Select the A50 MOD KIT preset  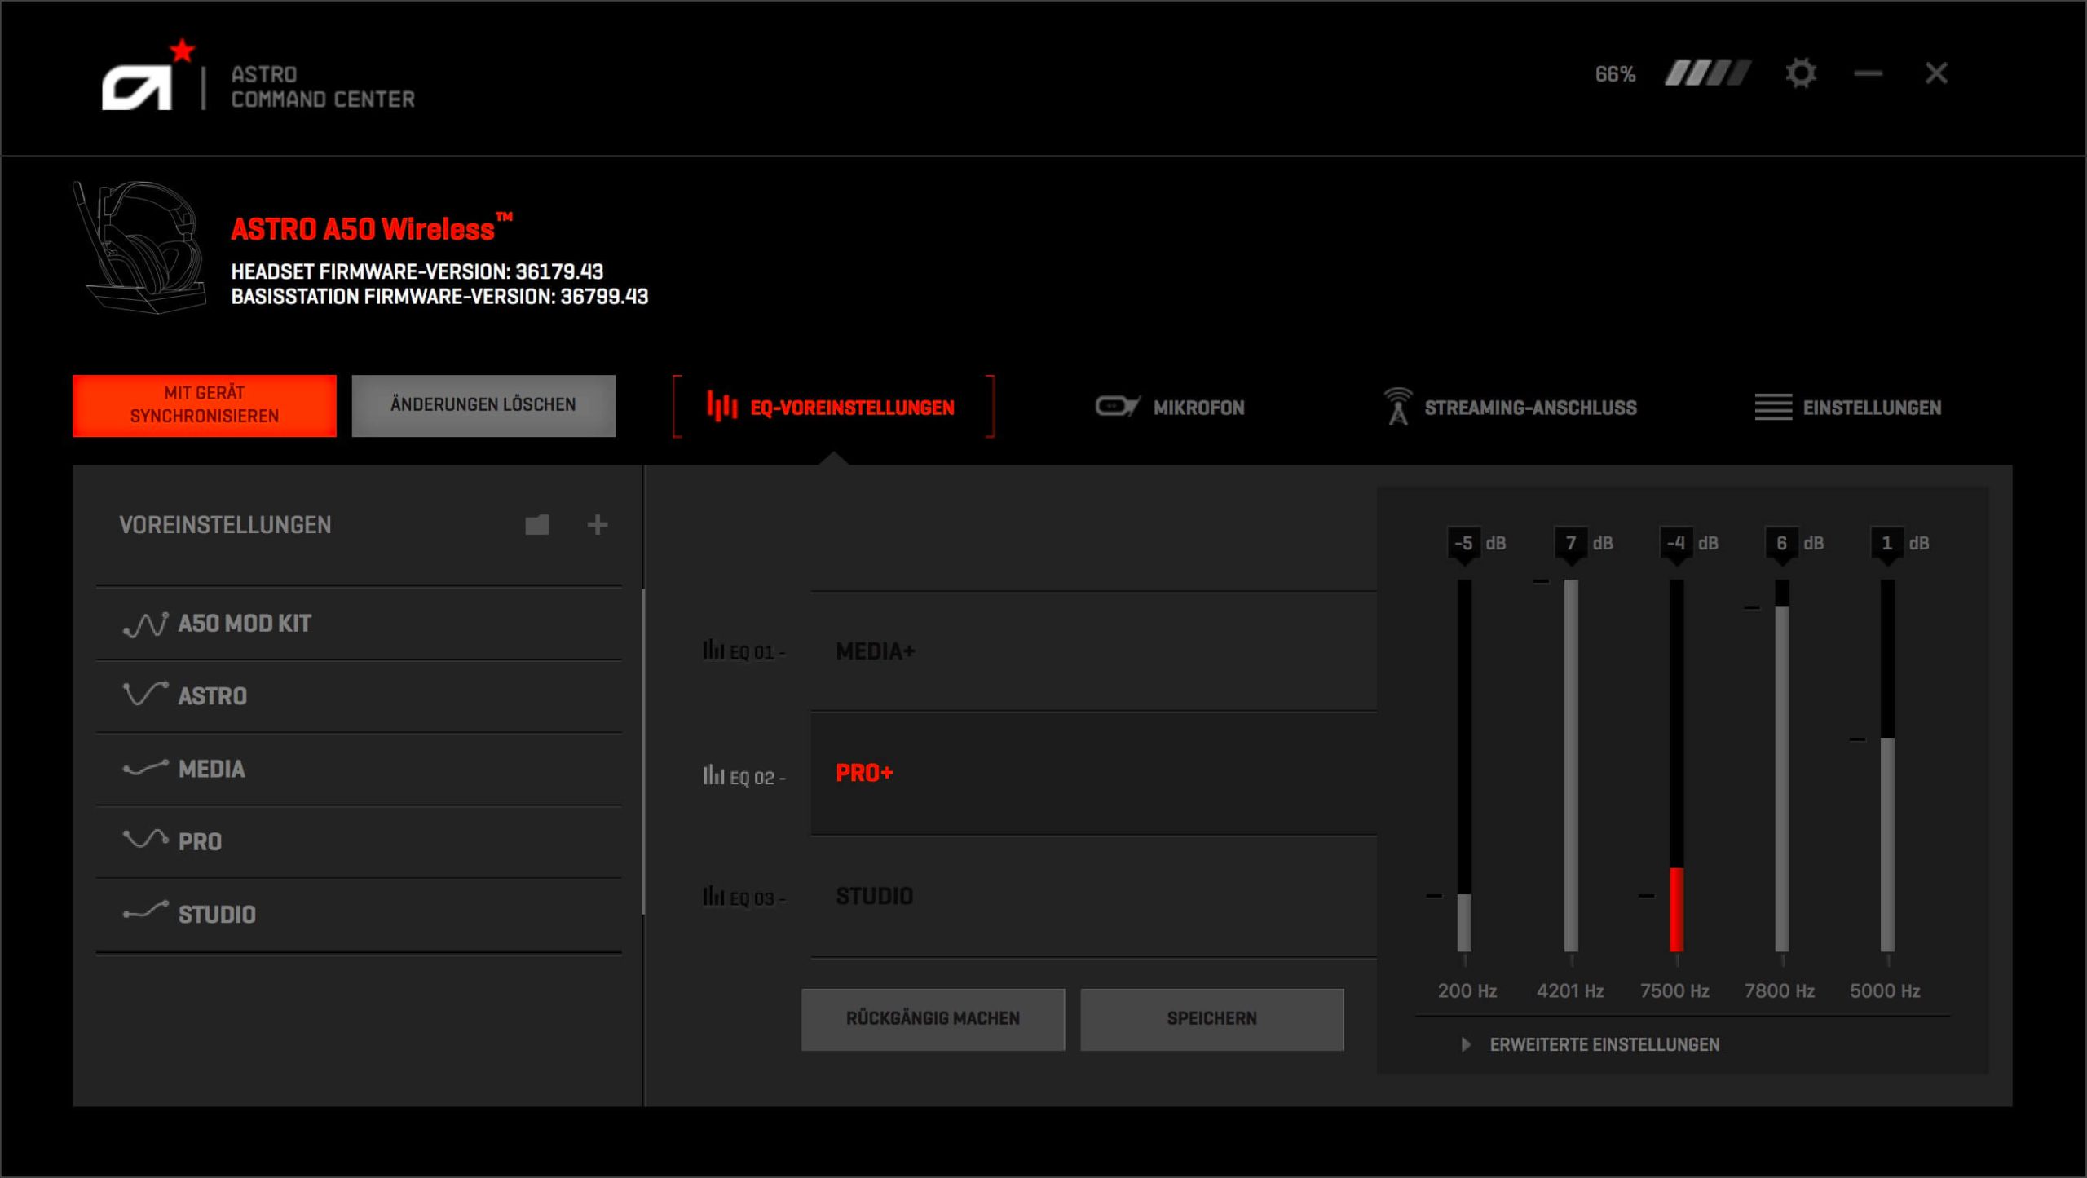tap(245, 624)
